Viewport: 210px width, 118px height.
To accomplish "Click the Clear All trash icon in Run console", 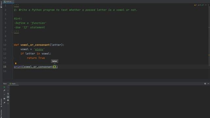I will point(8,104).
